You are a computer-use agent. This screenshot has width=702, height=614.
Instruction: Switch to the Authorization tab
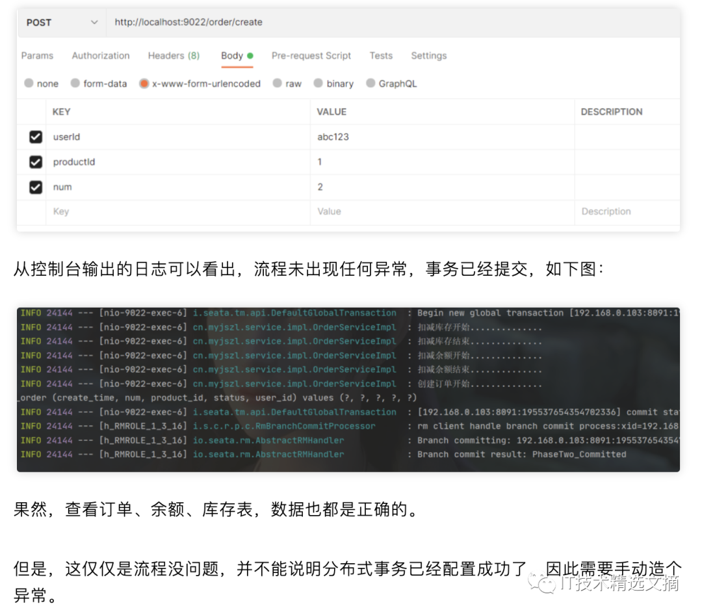[x=101, y=55]
